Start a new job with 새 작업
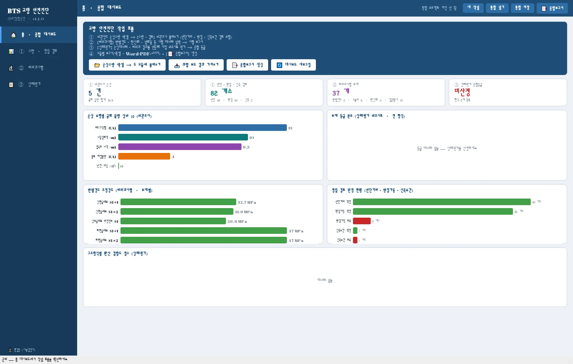This screenshot has width=573, height=364. 473,8
